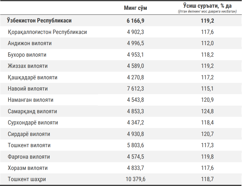Select the Сирдарё вилояти row label

tap(29, 134)
